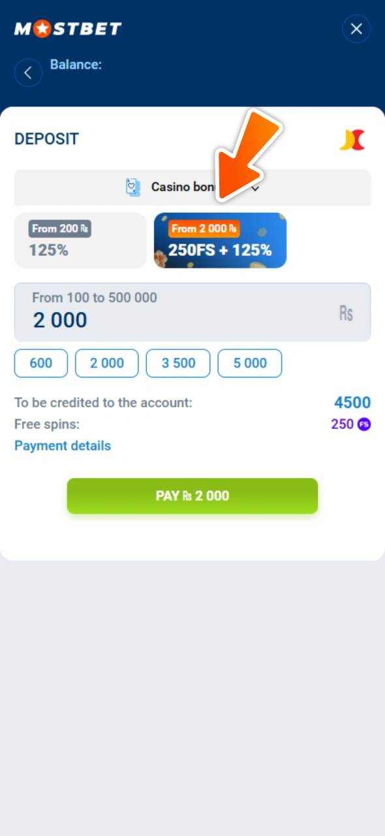
Task: Choose the 600 amount preset
Action: tap(40, 363)
